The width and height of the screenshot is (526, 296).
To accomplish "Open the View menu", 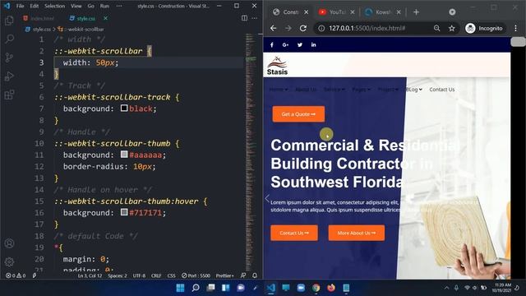I will [x=76, y=6].
